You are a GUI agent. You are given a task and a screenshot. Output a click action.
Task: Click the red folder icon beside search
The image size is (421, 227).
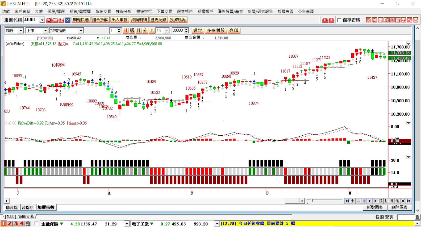pos(55,20)
